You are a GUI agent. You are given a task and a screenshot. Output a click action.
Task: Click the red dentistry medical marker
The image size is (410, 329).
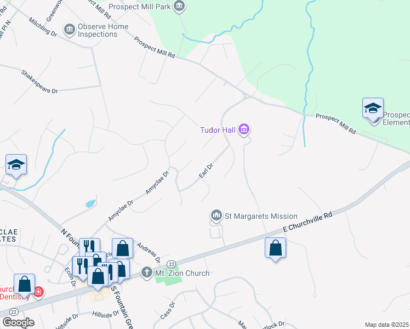coord(39,291)
